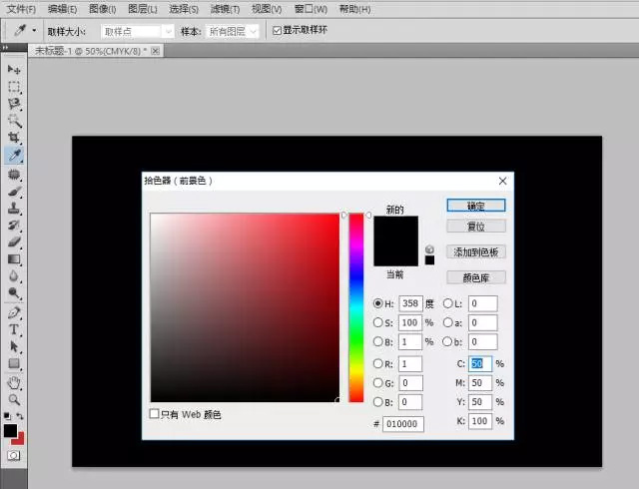Image resolution: width=639 pixels, height=489 pixels.
Task: Select the Crop tool
Action: (14, 137)
